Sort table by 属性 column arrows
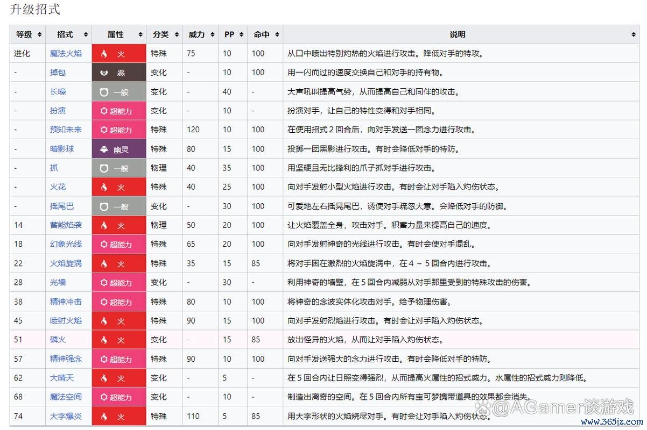 (x=140, y=34)
